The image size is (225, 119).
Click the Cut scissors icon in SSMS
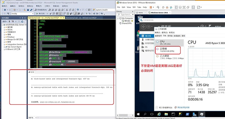click(x=67, y=10)
